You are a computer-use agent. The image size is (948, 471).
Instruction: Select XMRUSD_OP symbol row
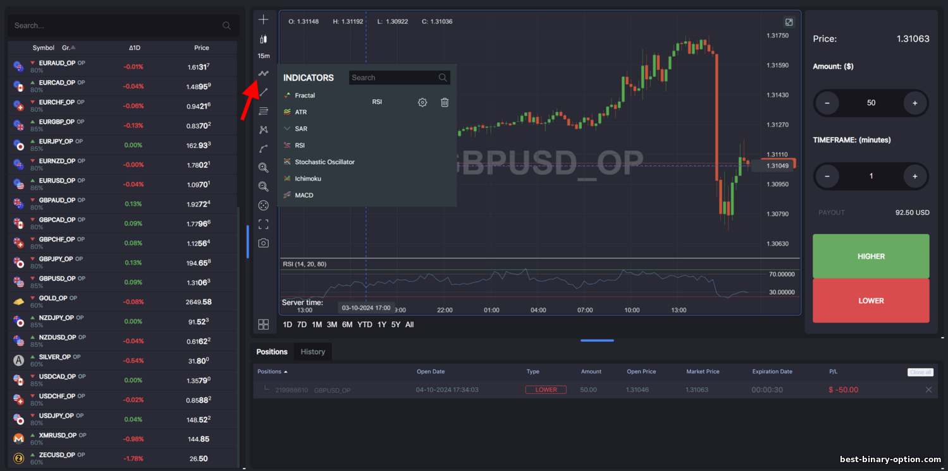[123, 438]
